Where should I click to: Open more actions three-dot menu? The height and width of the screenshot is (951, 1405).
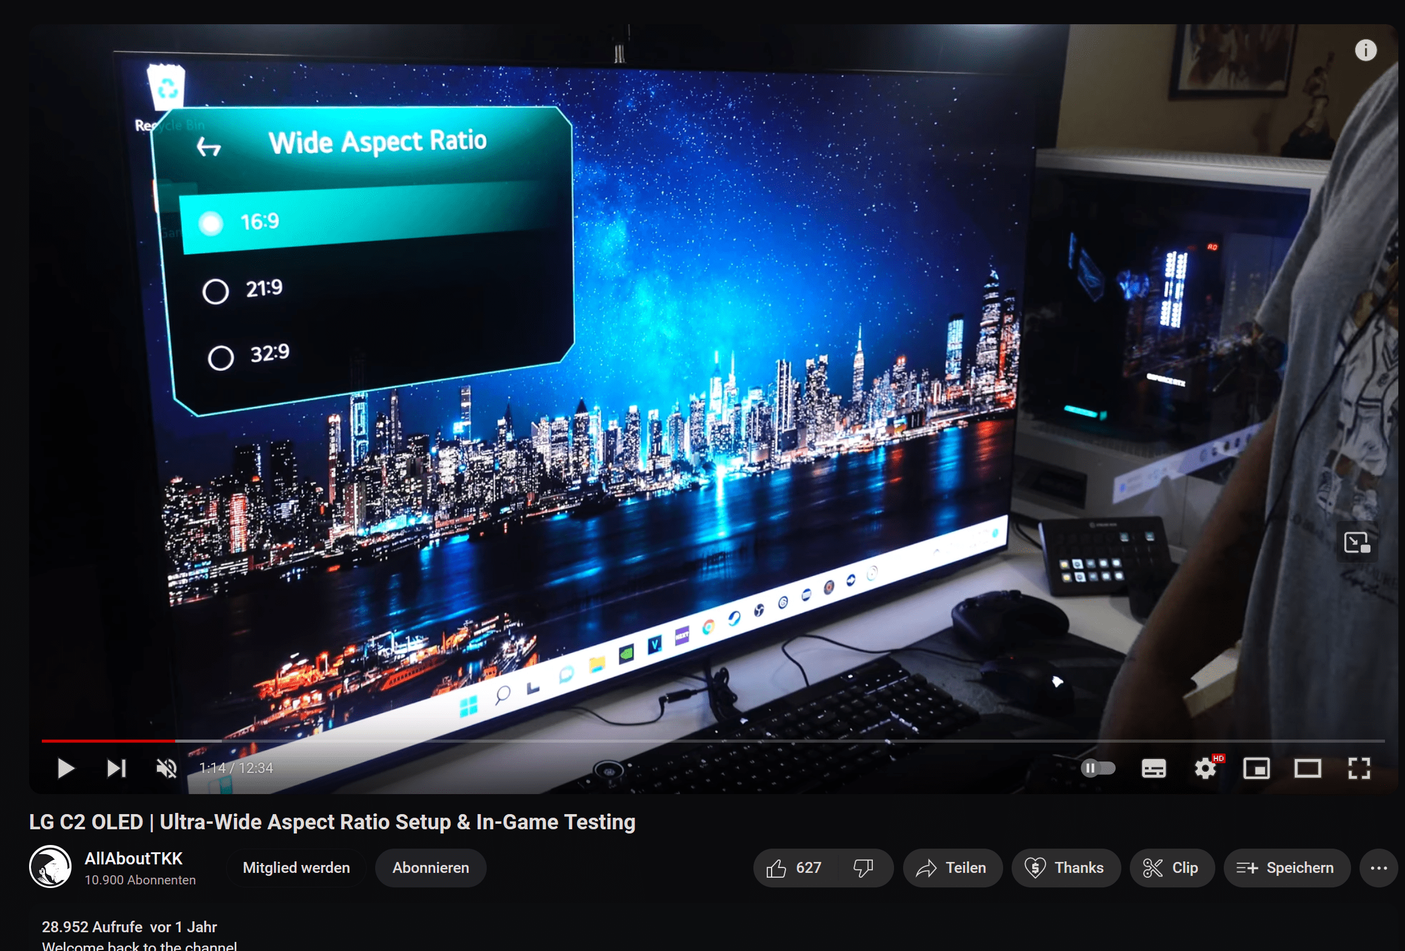[1379, 868]
